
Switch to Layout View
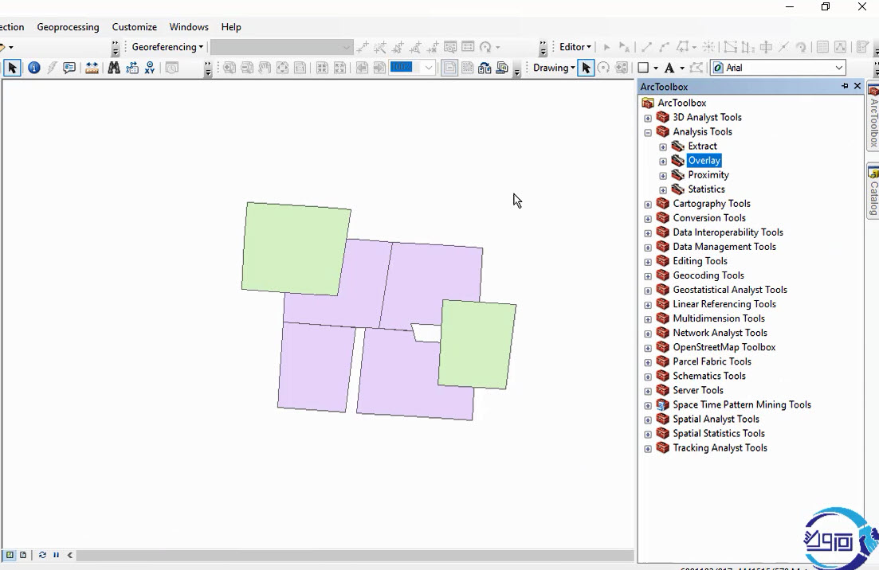23,555
